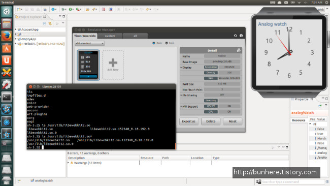The height and width of the screenshot is (186, 330).
Task: Collapse the File Sharing section in Detail
Action: (x=181, y=95)
